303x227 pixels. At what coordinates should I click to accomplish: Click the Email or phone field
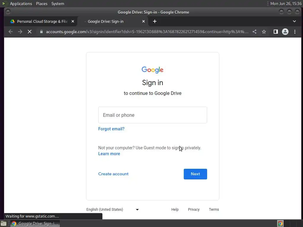153,115
